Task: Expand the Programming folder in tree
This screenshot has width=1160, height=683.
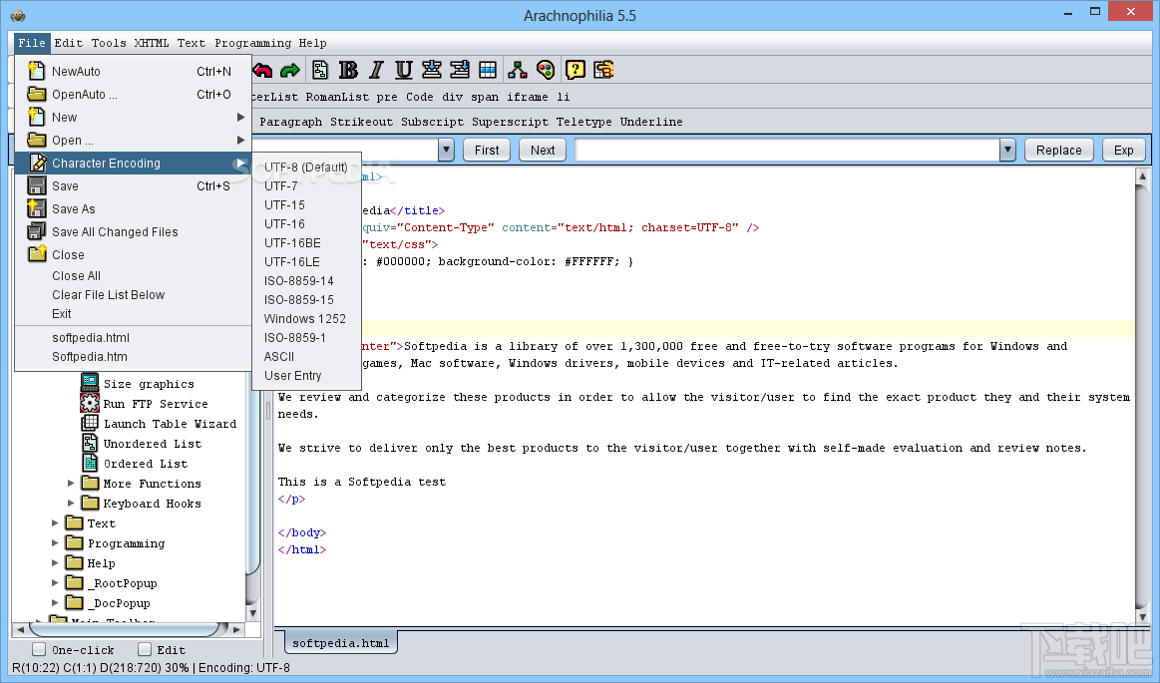Action: tap(56, 543)
